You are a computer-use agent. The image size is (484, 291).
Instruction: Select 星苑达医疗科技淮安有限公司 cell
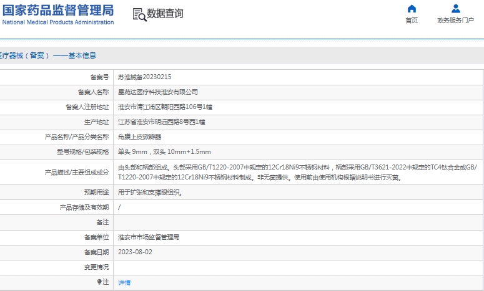(x=158, y=92)
